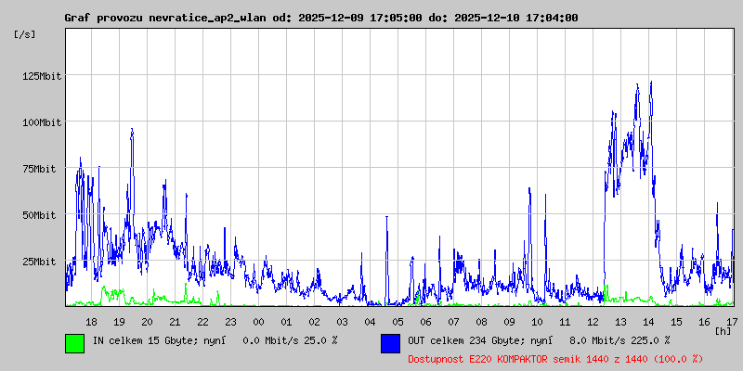Click the green IN legend color swatch
This screenshot has height=371, width=743.
[74, 343]
